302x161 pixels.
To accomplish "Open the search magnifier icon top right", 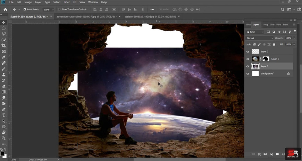I will 282,9.
